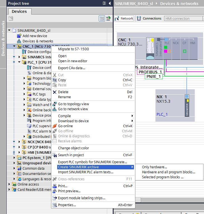
Task: Collapse the SINUMERIK_840D_sl project node
Action: [x=9, y=30]
